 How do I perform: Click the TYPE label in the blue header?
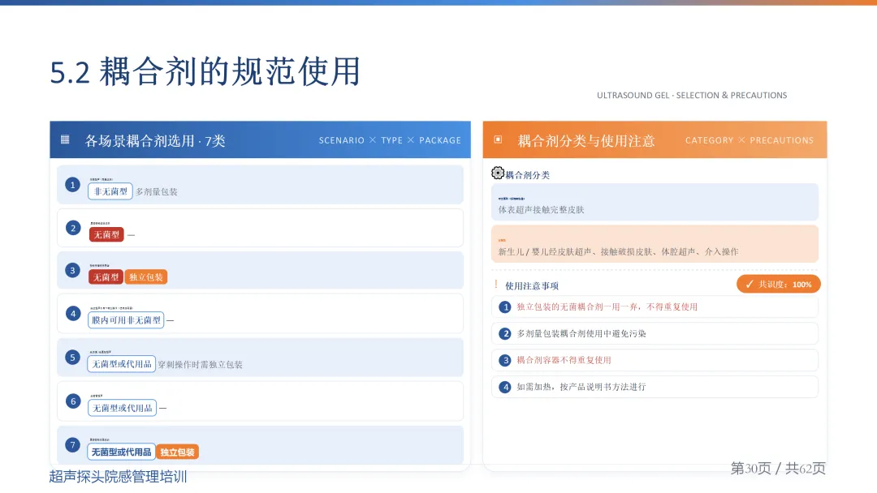click(391, 141)
